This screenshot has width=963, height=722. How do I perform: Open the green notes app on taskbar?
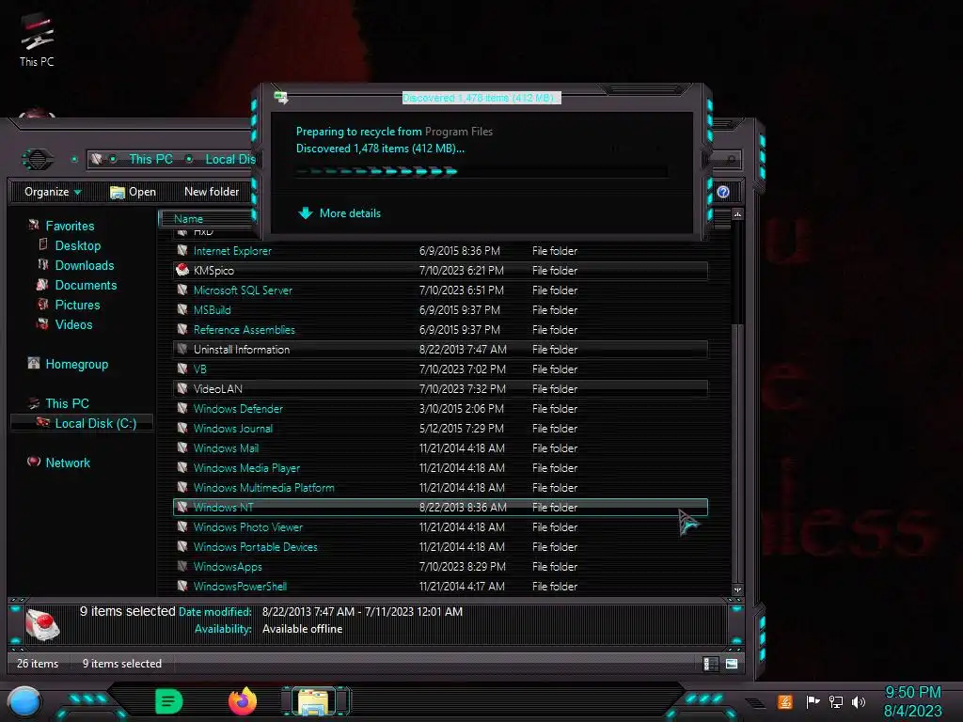(x=169, y=701)
